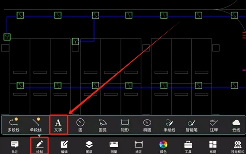Viewport: 246px width, 154px height.
Task: Pick the 圆 circle drawing tool
Action: tap(81, 125)
